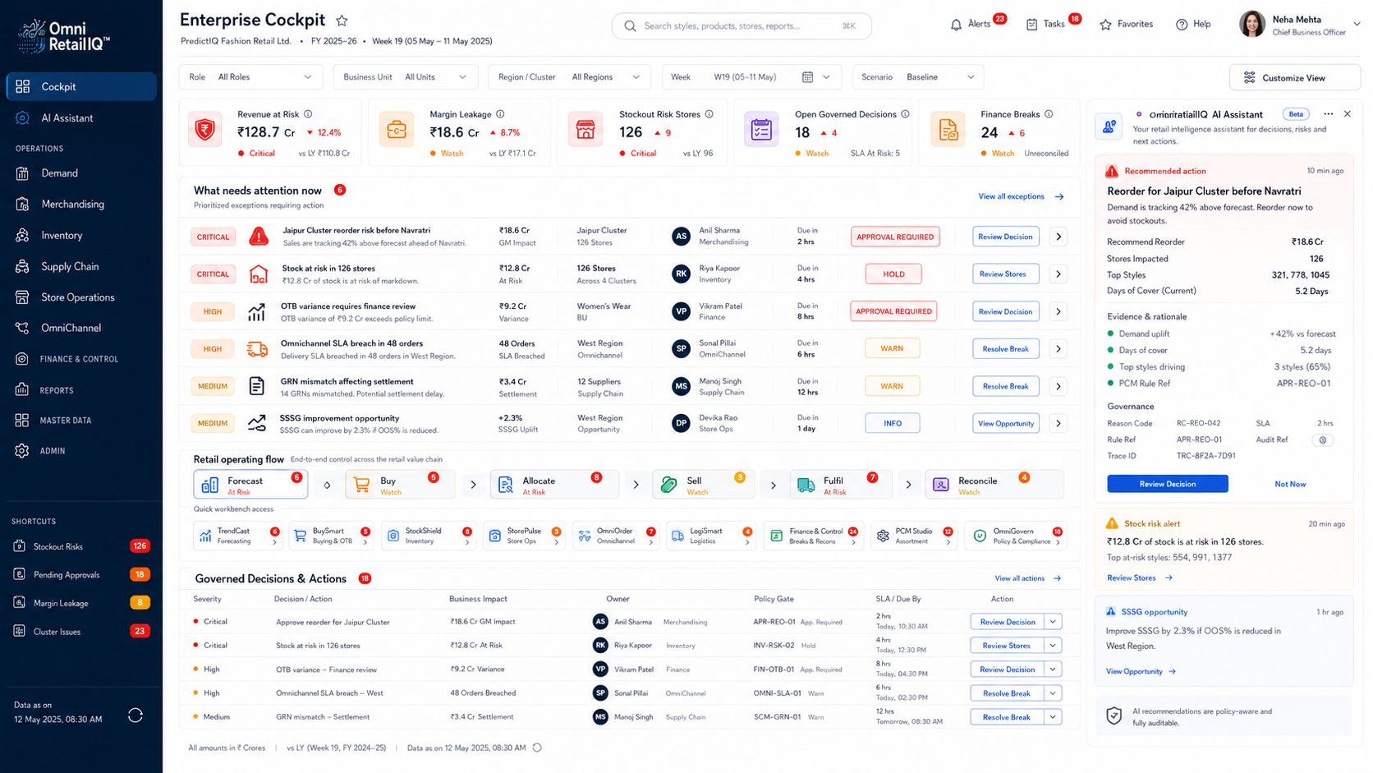Click the blue Review Decision button in assistant

pyautogui.click(x=1167, y=484)
